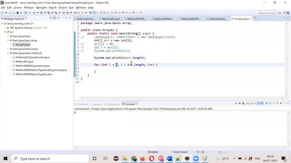
Task: Switch to the Javadoc tab
Action: (x=96, y=104)
